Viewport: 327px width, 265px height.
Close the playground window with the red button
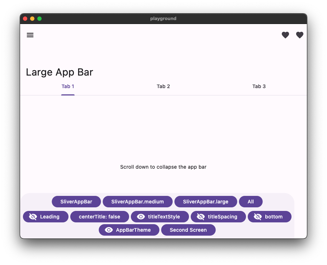pyautogui.click(x=25, y=19)
